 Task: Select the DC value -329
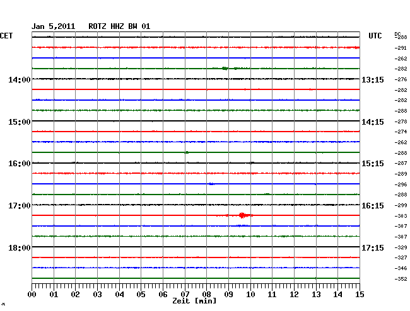(401, 247)
